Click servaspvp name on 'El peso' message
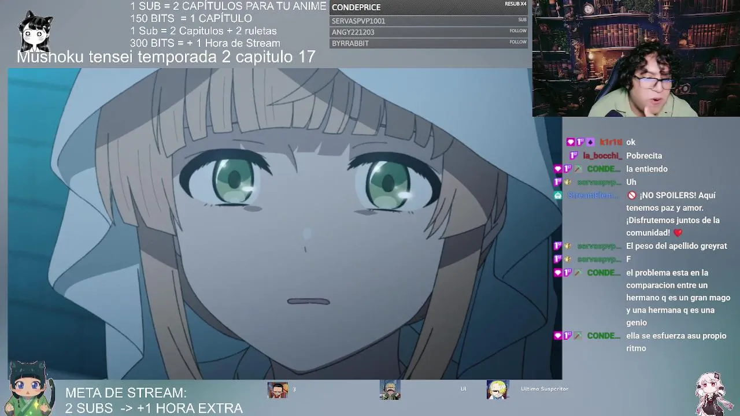This screenshot has height=416, width=740. pos(599,246)
